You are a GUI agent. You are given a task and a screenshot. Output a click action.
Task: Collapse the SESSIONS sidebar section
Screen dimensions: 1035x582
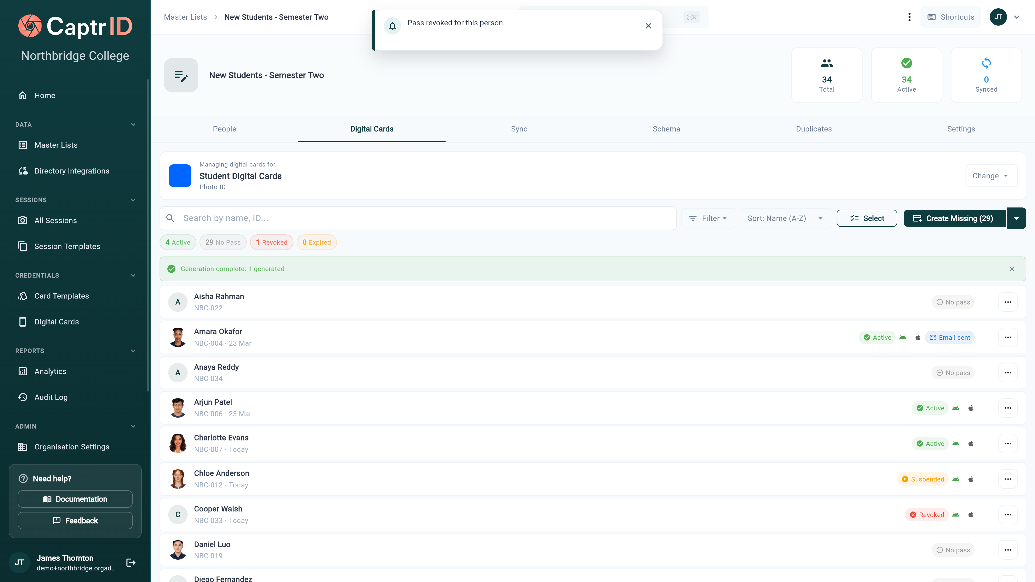click(133, 200)
